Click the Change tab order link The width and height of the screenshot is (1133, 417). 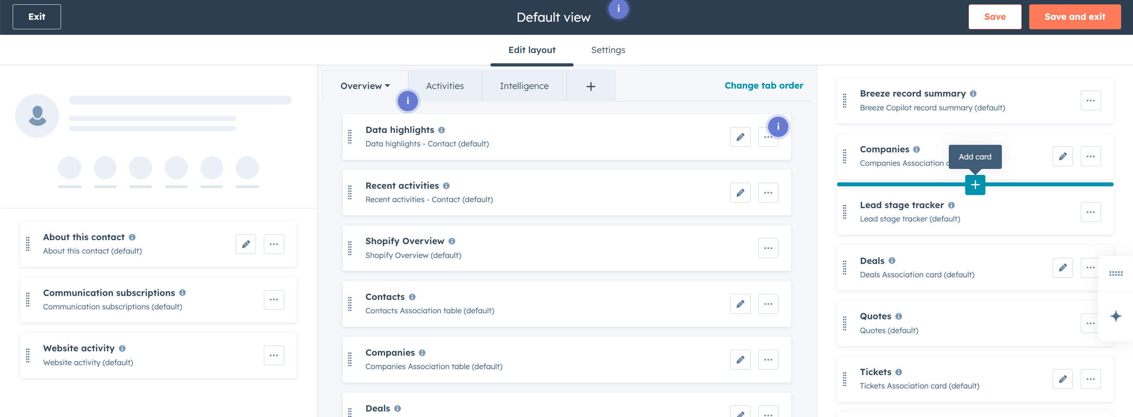(763, 86)
